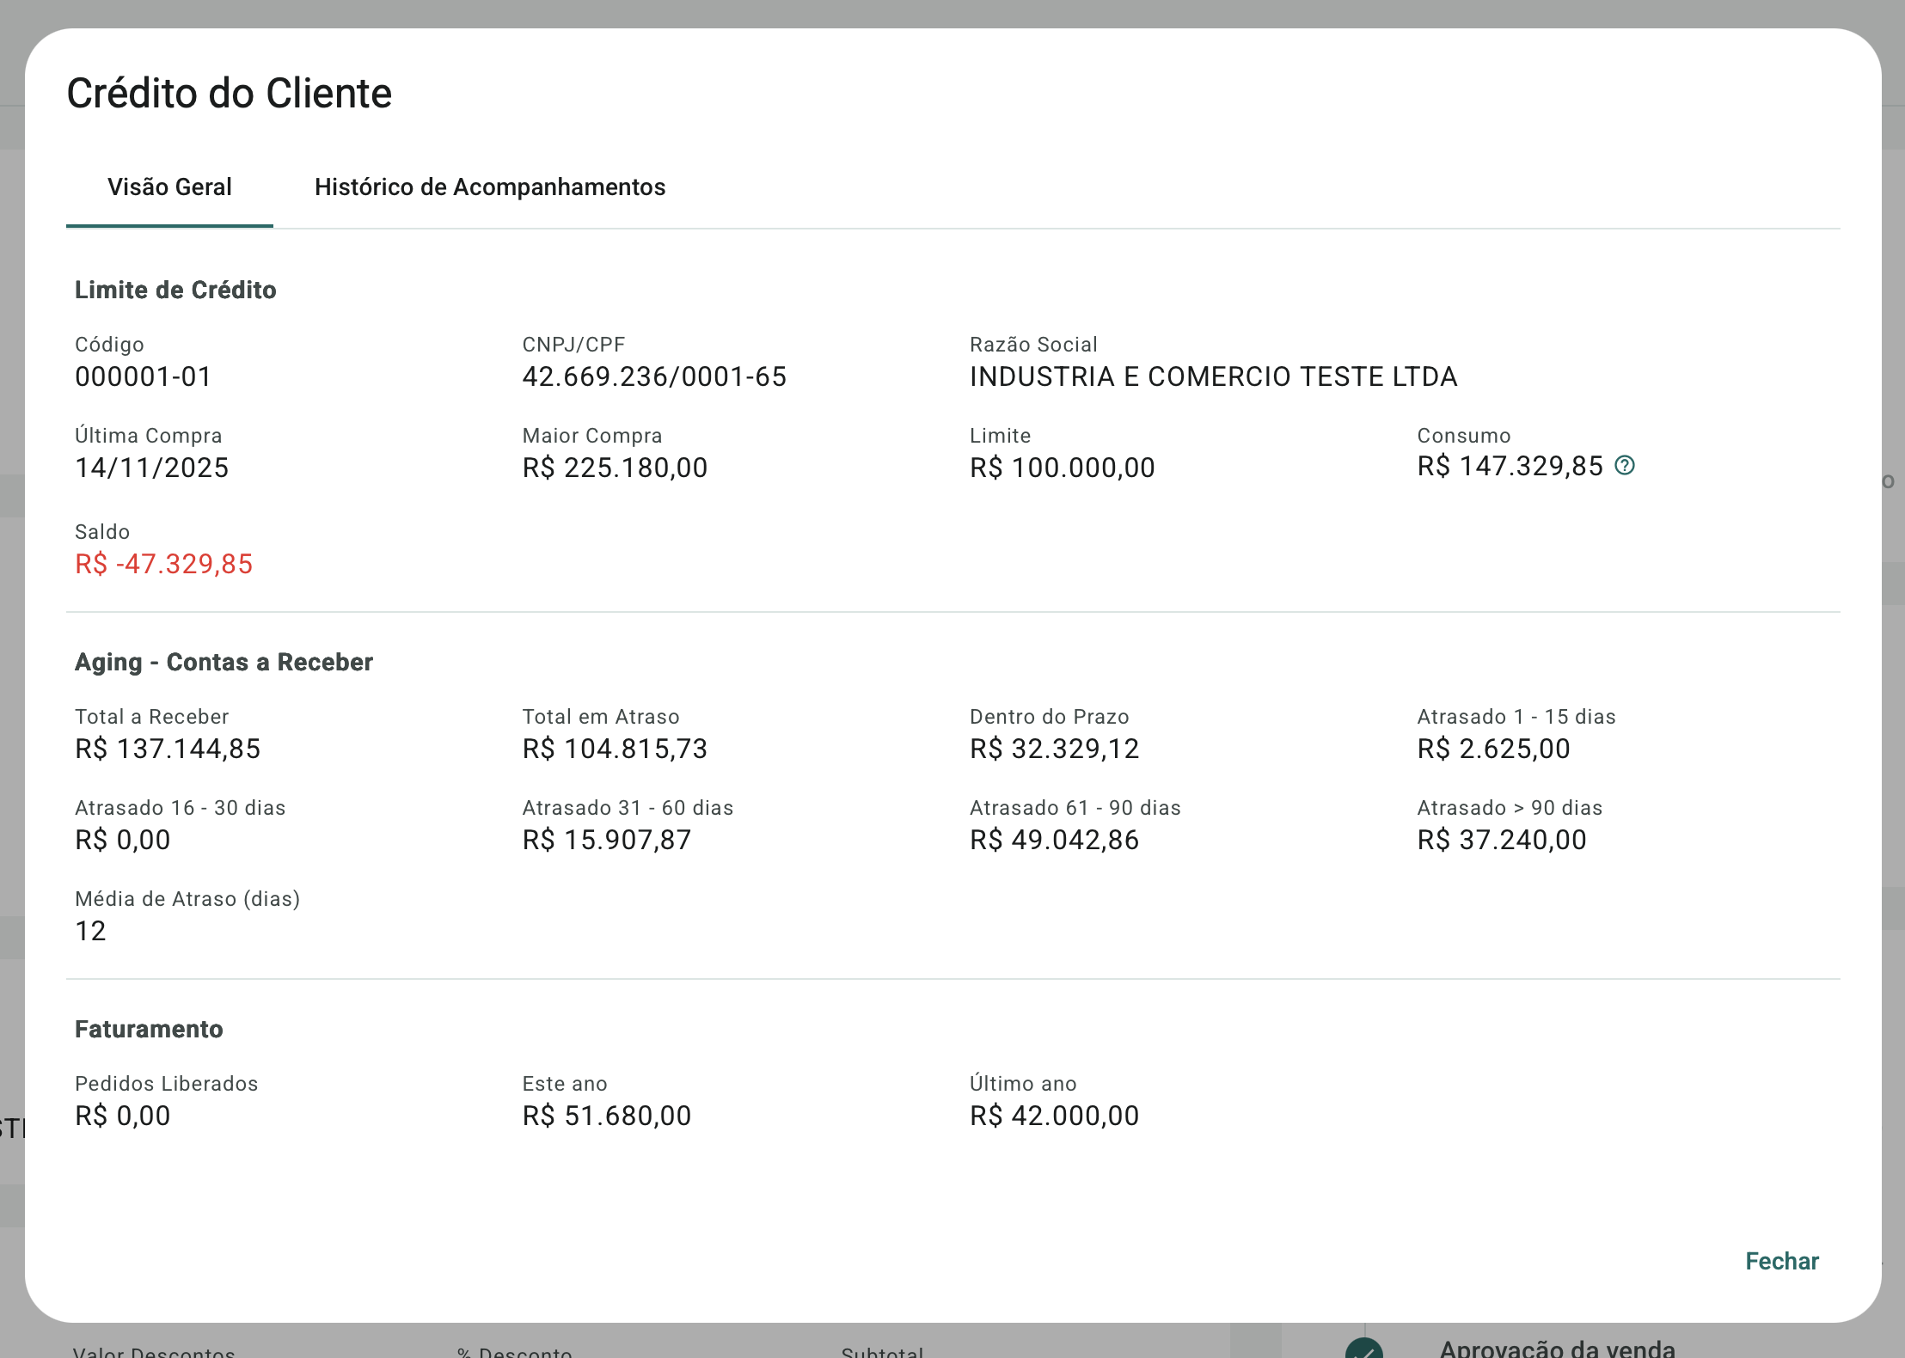Click the Limite value R$ 100.000,00
Viewport: 1905px width, 1358px height.
click(1062, 468)
